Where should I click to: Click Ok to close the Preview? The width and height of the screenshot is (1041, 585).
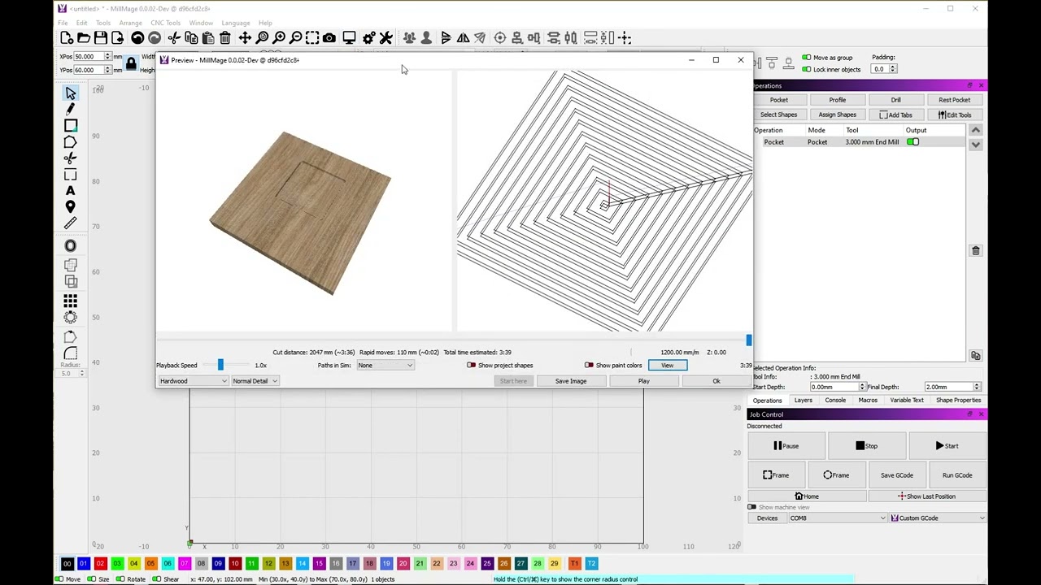(x=717, y=381)
